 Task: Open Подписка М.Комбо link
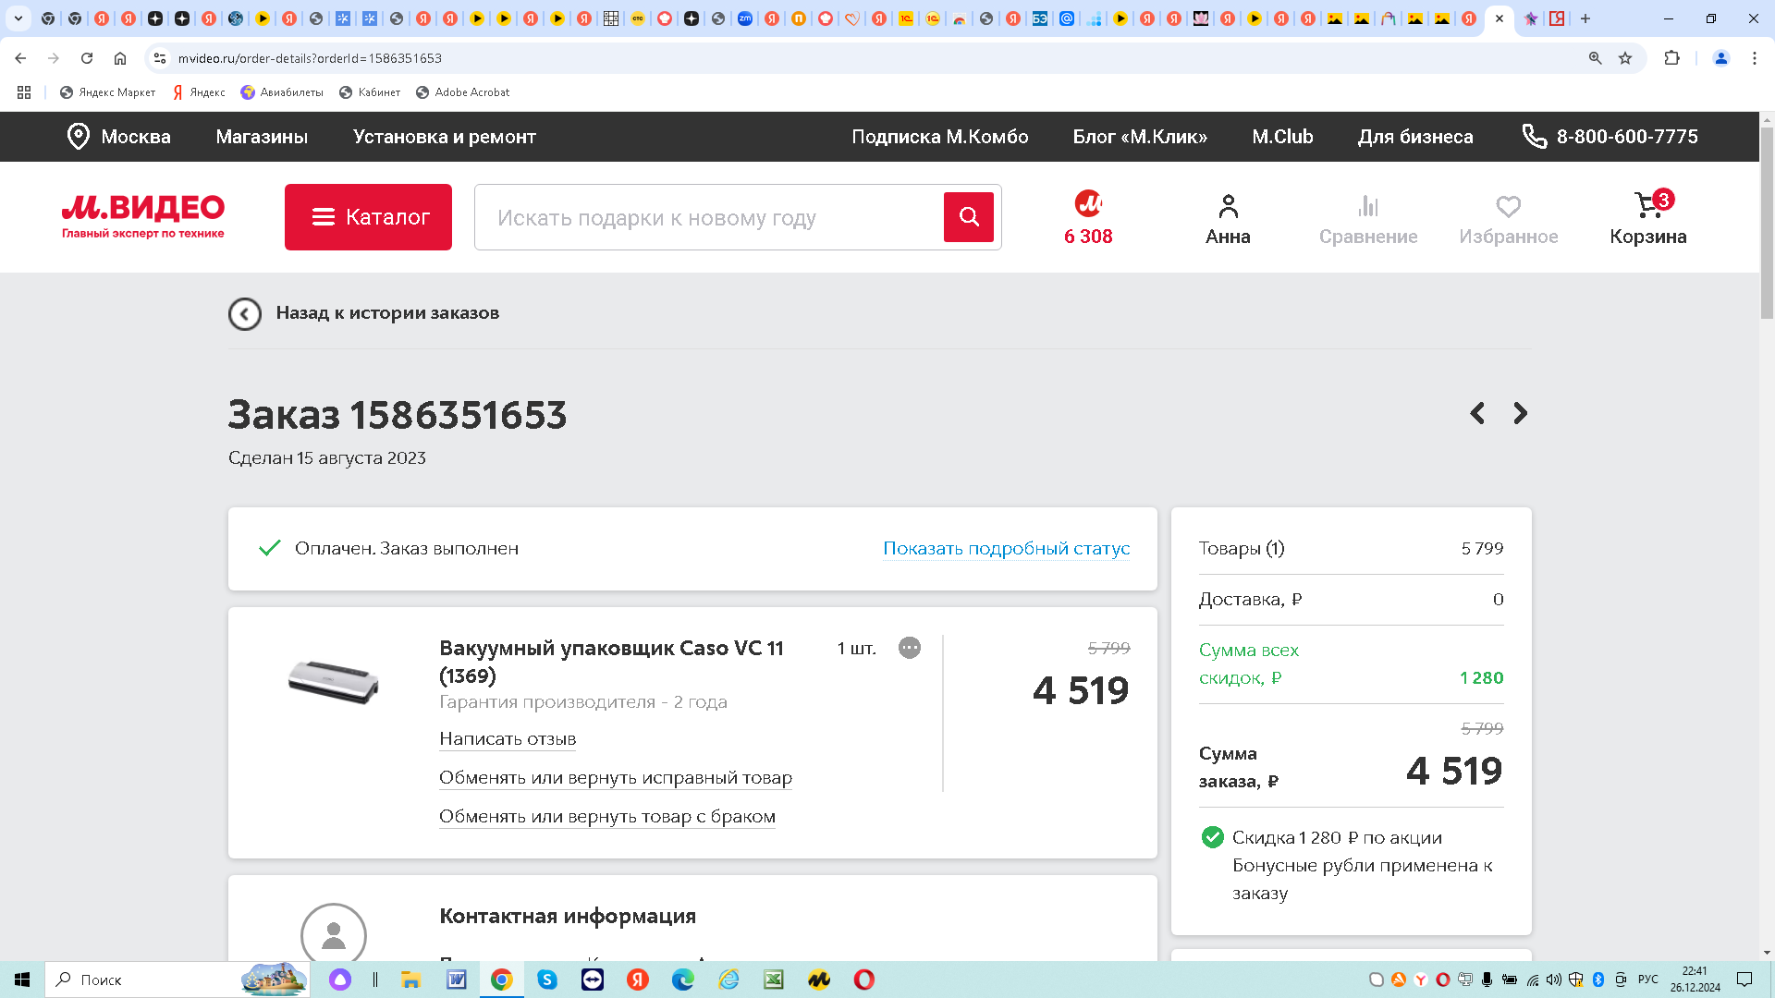click(940, 137)
